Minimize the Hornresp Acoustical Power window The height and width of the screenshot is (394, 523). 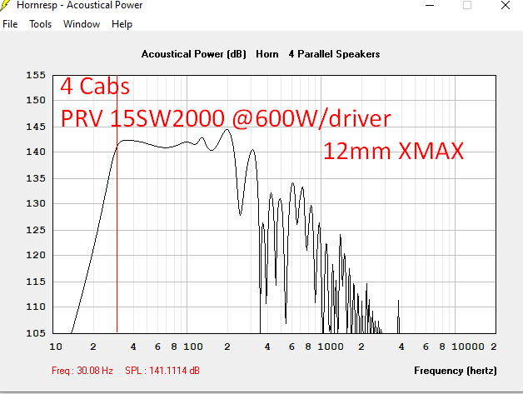[430, 5]
